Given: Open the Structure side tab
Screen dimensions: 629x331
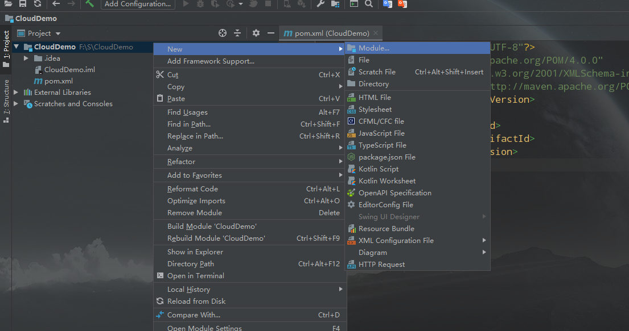Looking at the screenshot, I should [x=6, y=101].
